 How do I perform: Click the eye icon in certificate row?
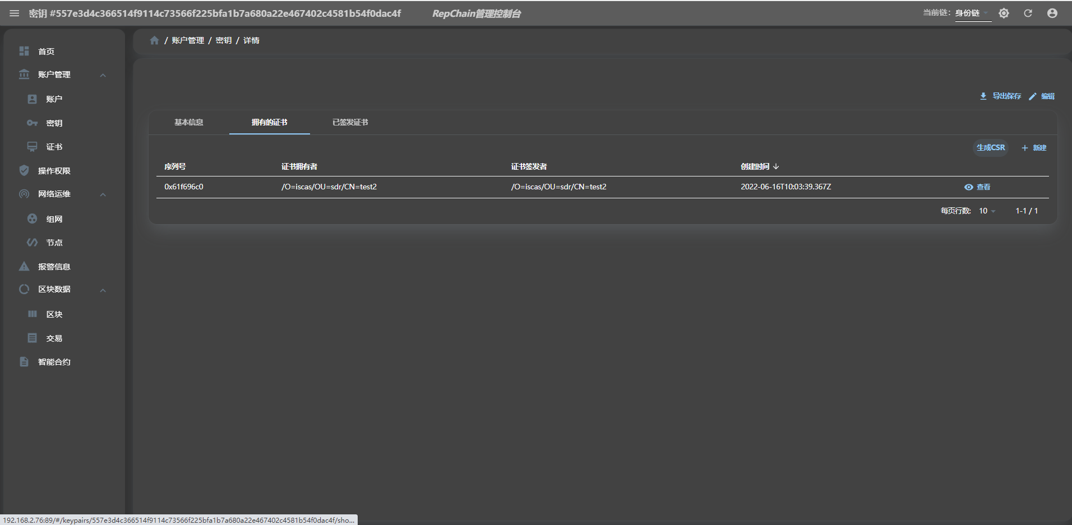click(x=968, y=187)
